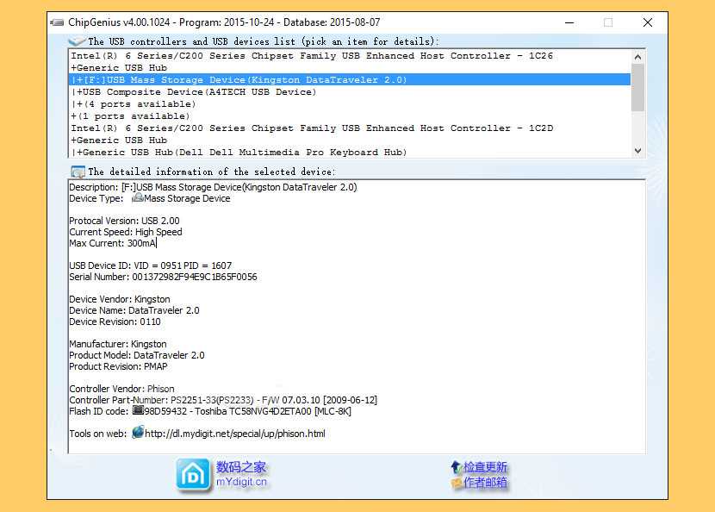Click the author email envelope icon
Screen dimensions: 715x512
456,484
